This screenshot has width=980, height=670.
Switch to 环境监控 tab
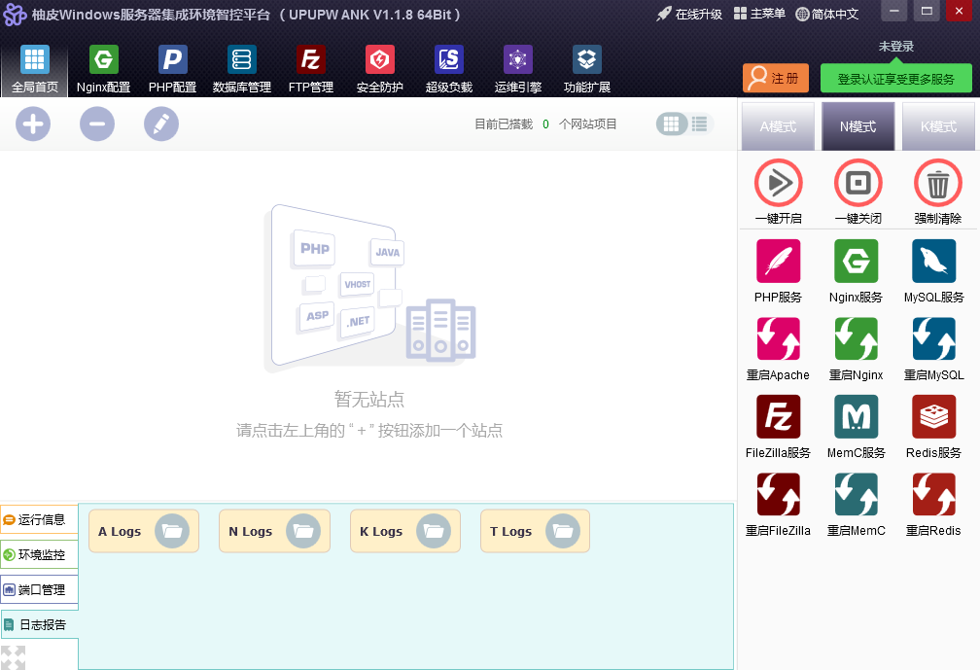39,554
